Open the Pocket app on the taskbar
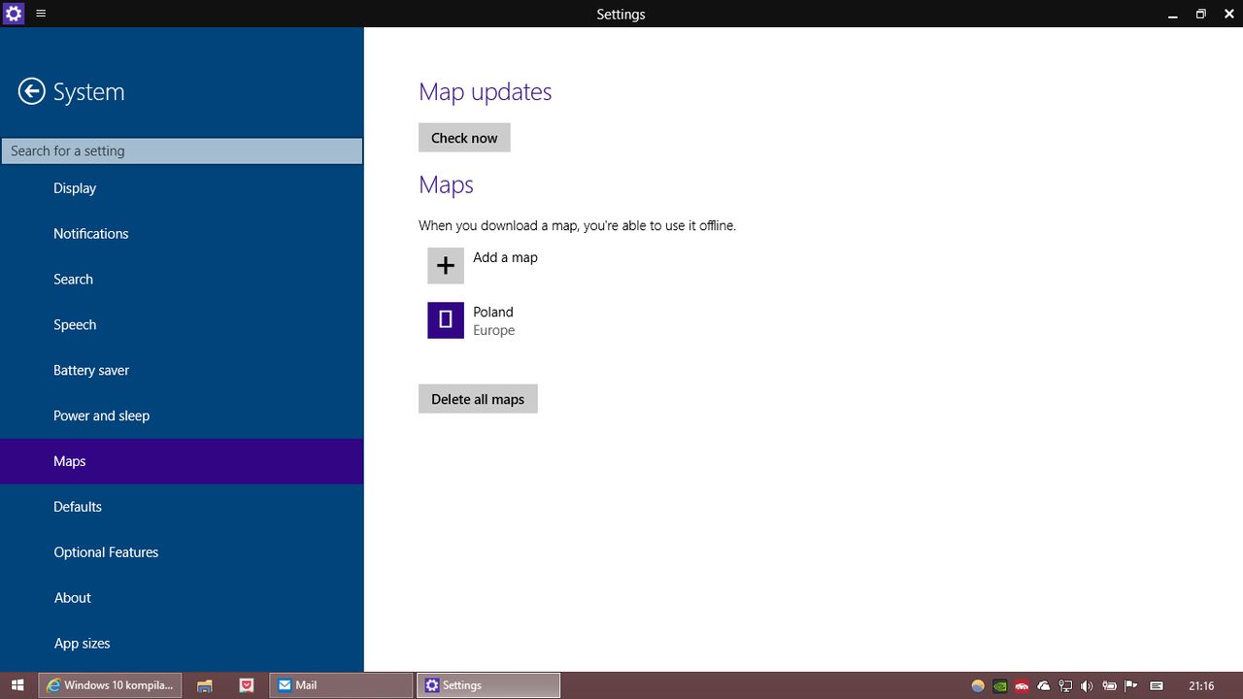This screenshot has width=1243, height=699. (x=247, y=685)
